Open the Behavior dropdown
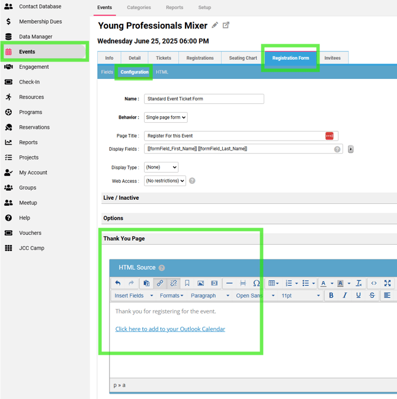 166,117
